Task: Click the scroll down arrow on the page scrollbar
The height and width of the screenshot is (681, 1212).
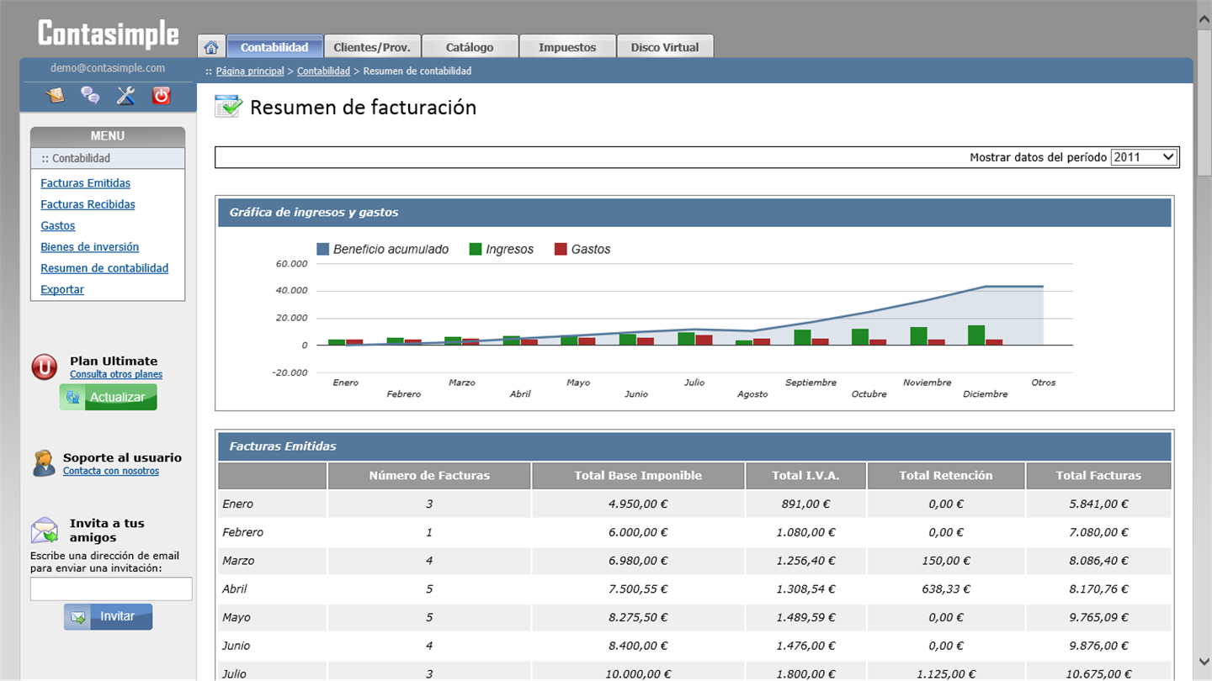Action: tap(1204, 663)
